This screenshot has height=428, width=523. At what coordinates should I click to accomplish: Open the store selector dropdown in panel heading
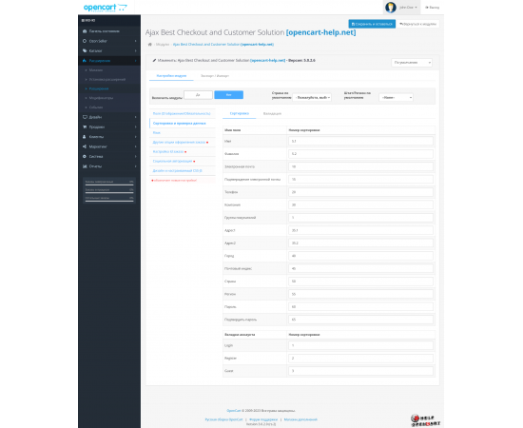412,63
